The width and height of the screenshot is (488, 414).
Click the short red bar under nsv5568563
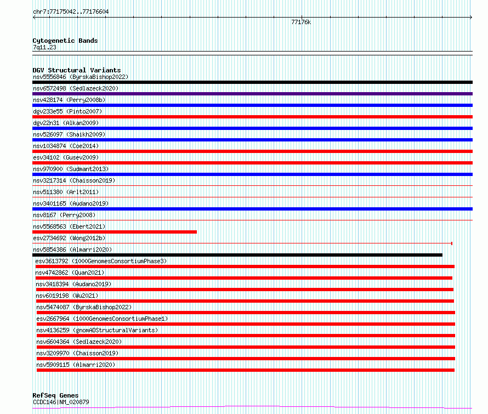115,232
